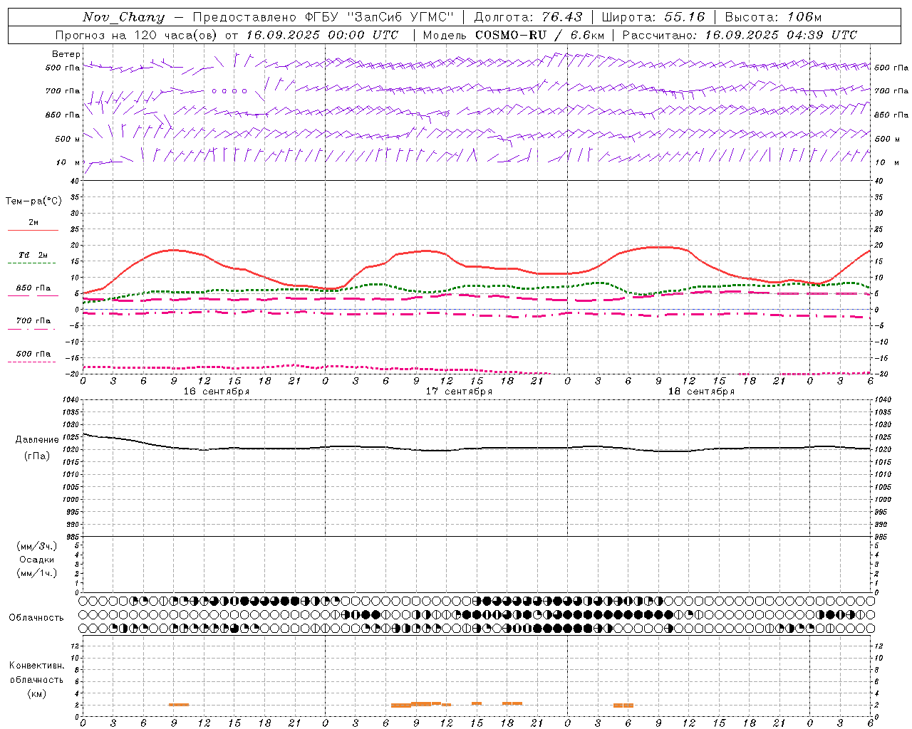912x729 pixels.
Task: Click the Nov_Chany station title
Action: pos(123,17)
